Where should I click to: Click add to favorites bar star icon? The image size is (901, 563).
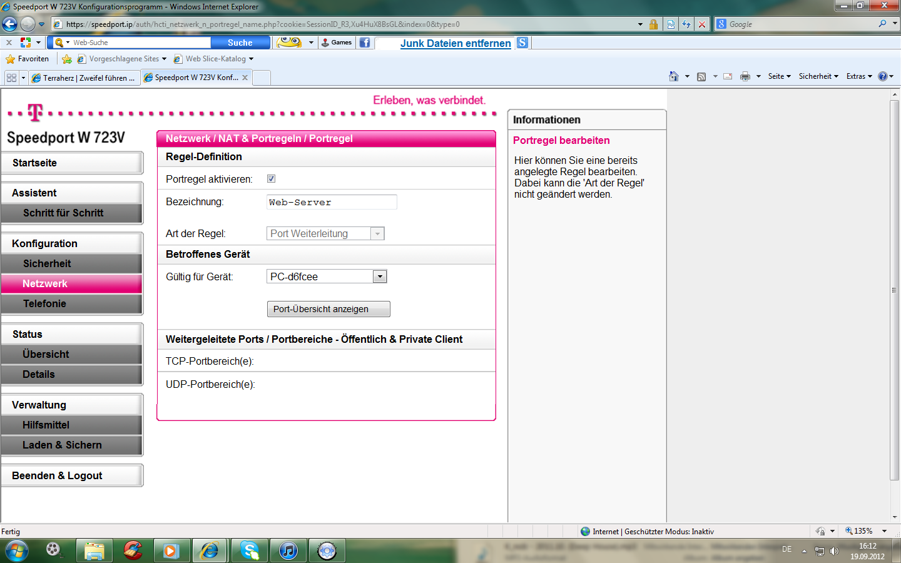(67, 59)
